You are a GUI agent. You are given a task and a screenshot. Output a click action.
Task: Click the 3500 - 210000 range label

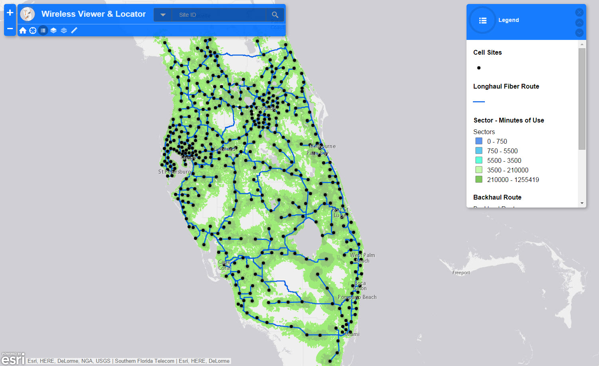coord(508,170)
